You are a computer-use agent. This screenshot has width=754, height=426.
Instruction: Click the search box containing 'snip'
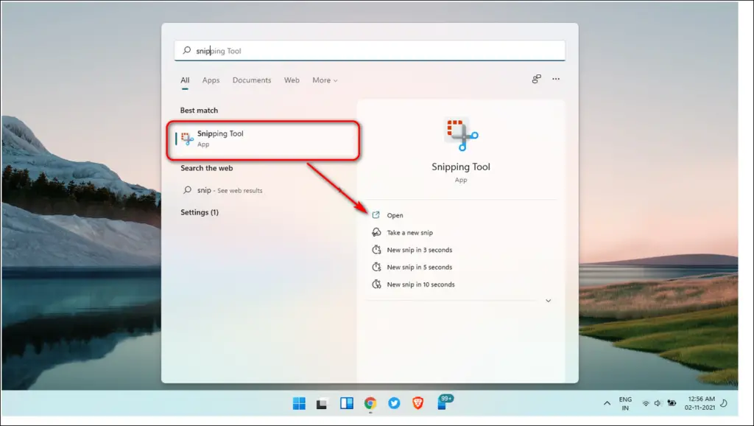point(370,51)
